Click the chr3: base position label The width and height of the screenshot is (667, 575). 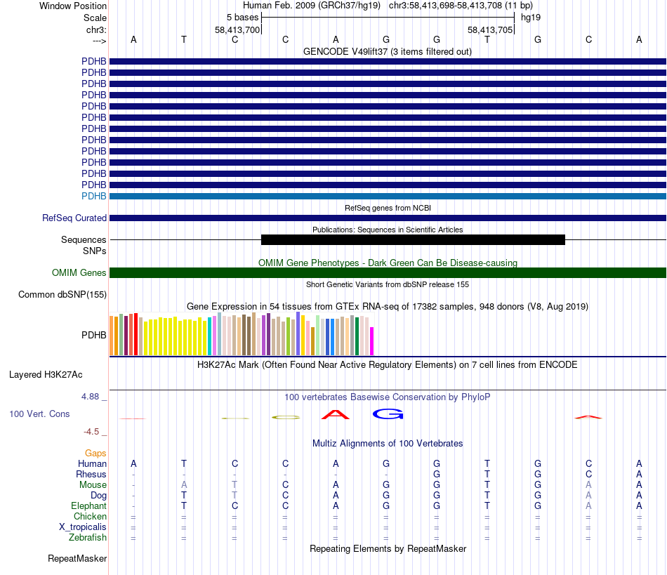coord(96,29)
